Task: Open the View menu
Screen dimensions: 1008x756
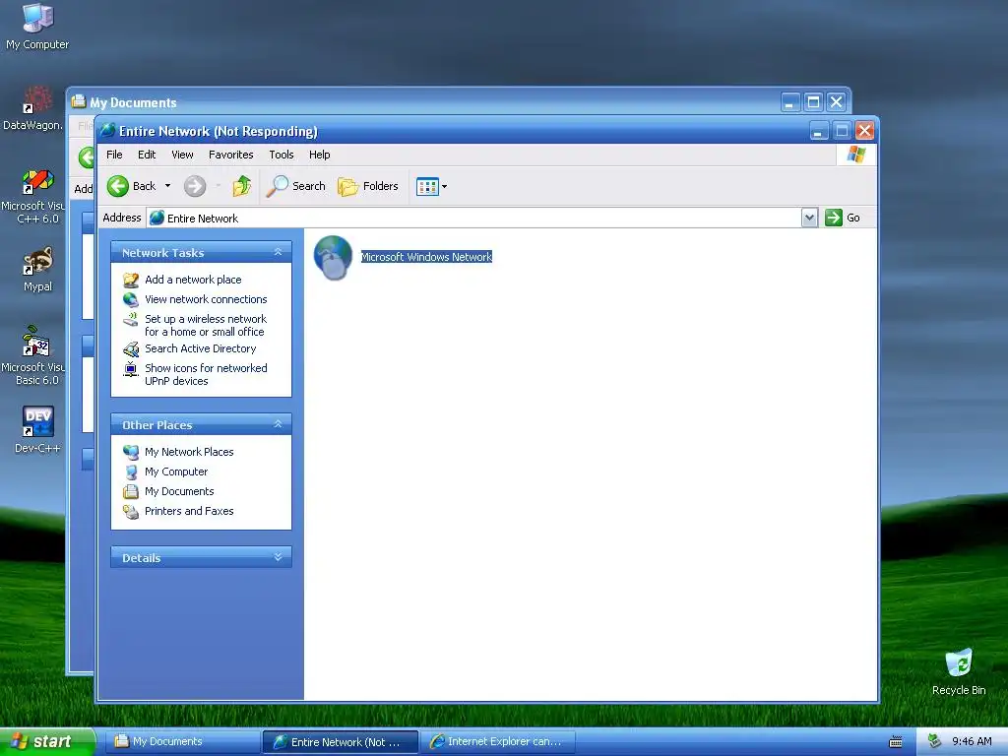Action: coord(182,155)
